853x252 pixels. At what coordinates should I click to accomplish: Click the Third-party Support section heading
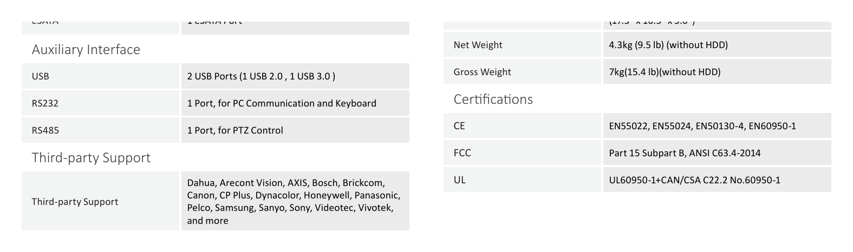pos(91,158)
